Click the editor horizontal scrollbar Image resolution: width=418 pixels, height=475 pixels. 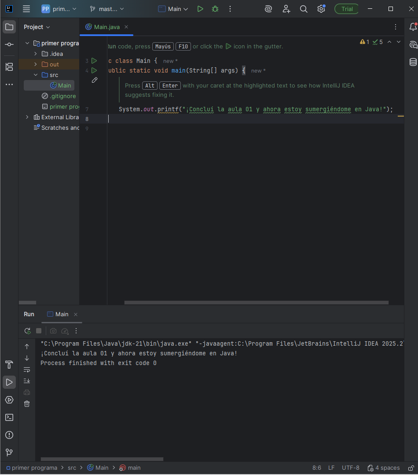[257, 303]
